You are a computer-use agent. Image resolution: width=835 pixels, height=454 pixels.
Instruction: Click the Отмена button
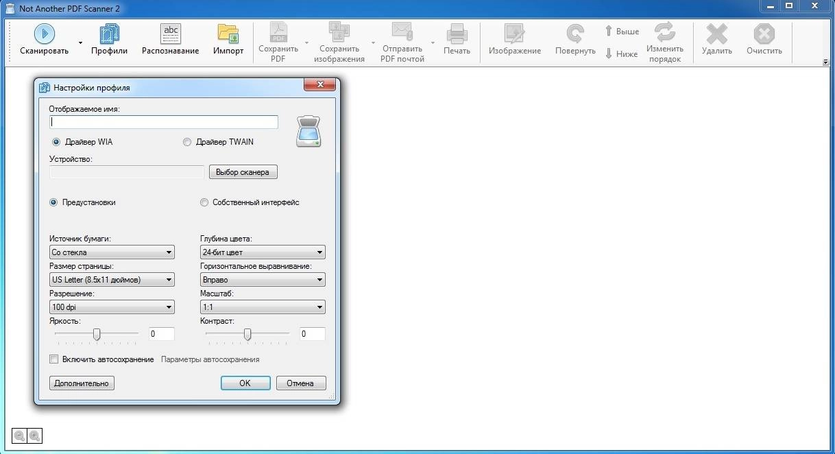301,383
